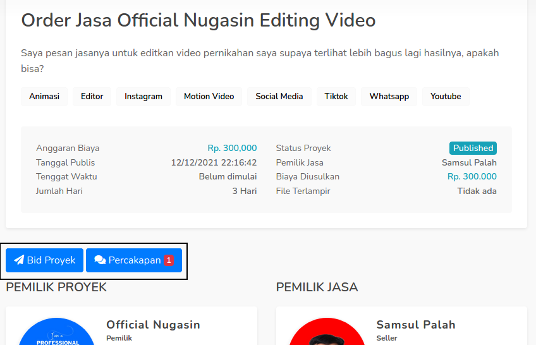Screen dimensions: 536x345
Task: Select the Animasi tag
Action: (44, 96)
